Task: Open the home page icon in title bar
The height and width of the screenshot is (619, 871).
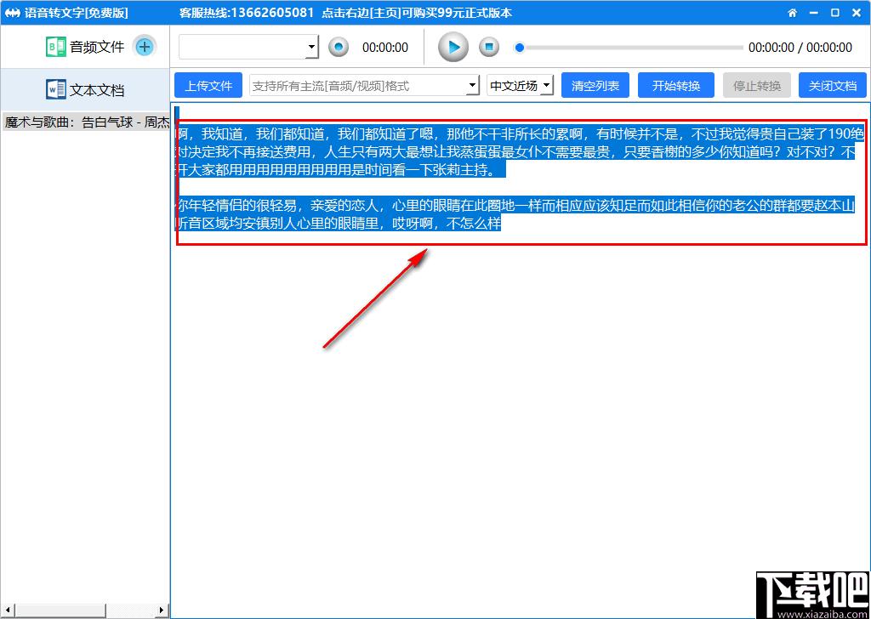Action: (x=793, y=13)
